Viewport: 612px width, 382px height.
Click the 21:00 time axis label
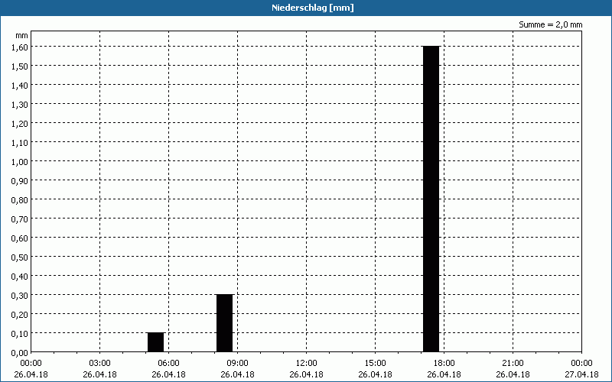(513, 364)
